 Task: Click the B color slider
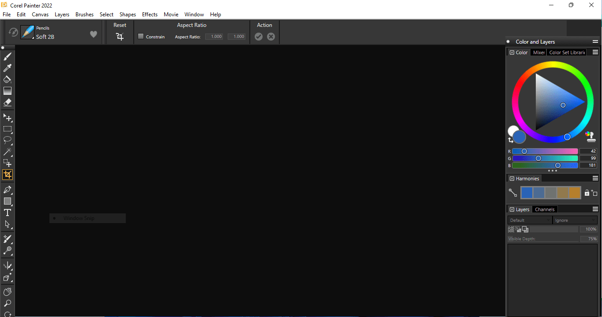pos(545,165)
